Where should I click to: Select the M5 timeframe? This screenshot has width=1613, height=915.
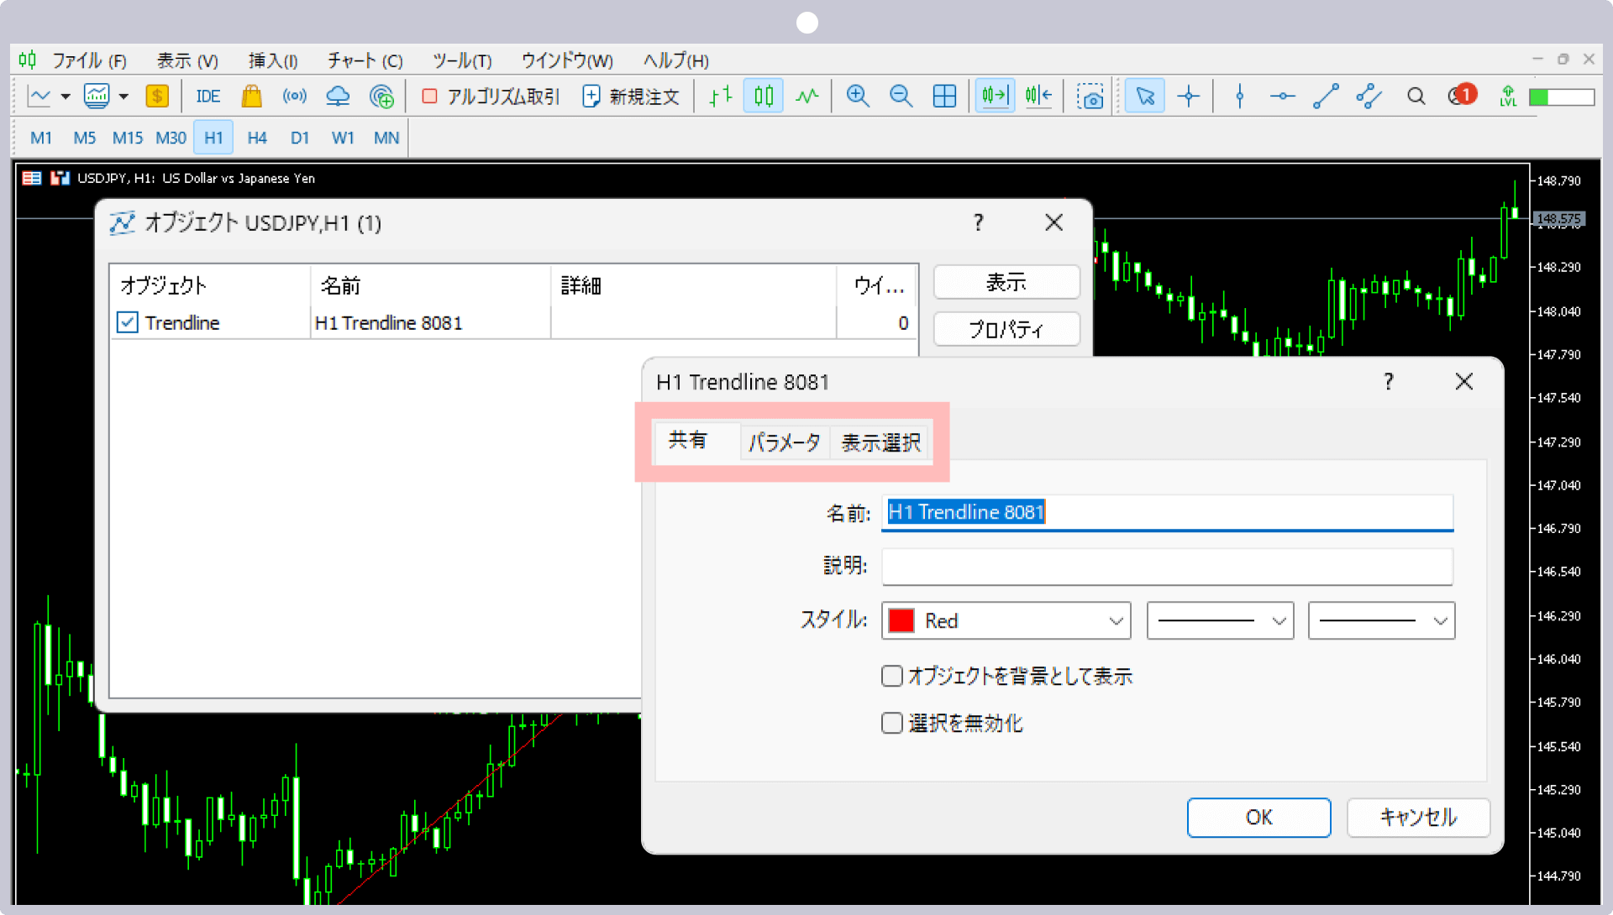coord(84,138)
